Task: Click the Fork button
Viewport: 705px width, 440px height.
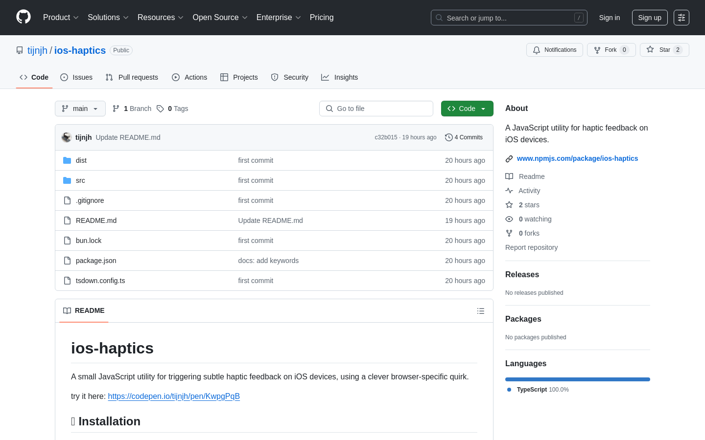Action: 611,50
